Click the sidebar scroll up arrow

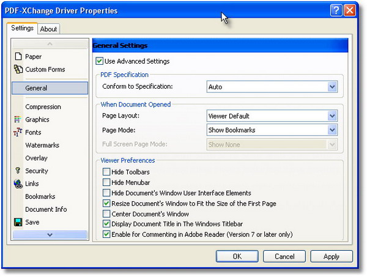pos(50,44)
